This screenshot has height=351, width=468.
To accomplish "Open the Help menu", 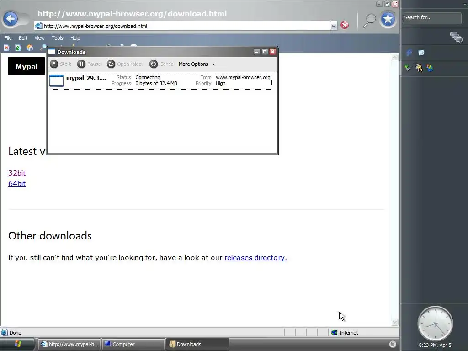I will (x=75, y=38).
